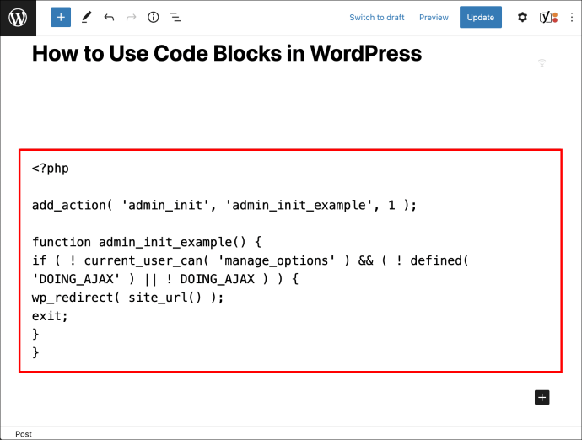Click the post title heading
Screen dimensions: 582x440
[227, 53]
